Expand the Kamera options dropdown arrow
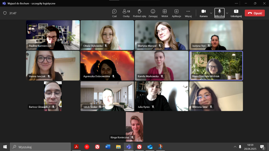 point(211,13)
